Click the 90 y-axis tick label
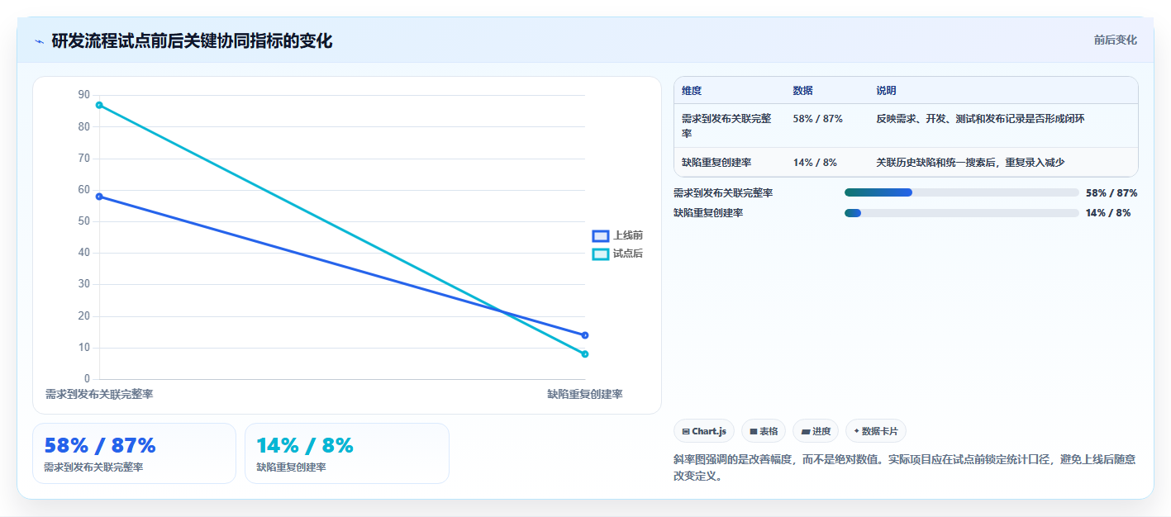The height and width of the screenshot is (517, 1171). [x=84, y=95]
